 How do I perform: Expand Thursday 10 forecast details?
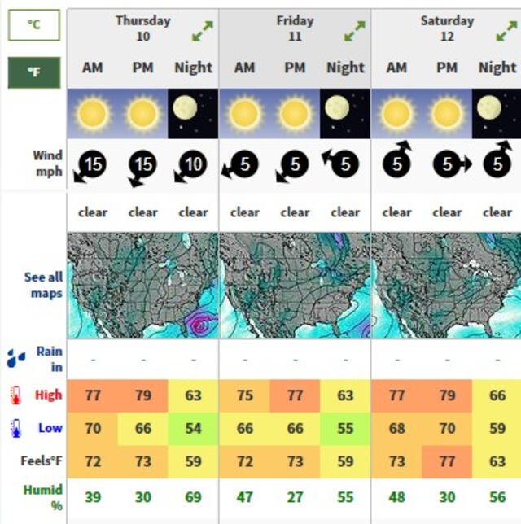(x=203, y=31)
